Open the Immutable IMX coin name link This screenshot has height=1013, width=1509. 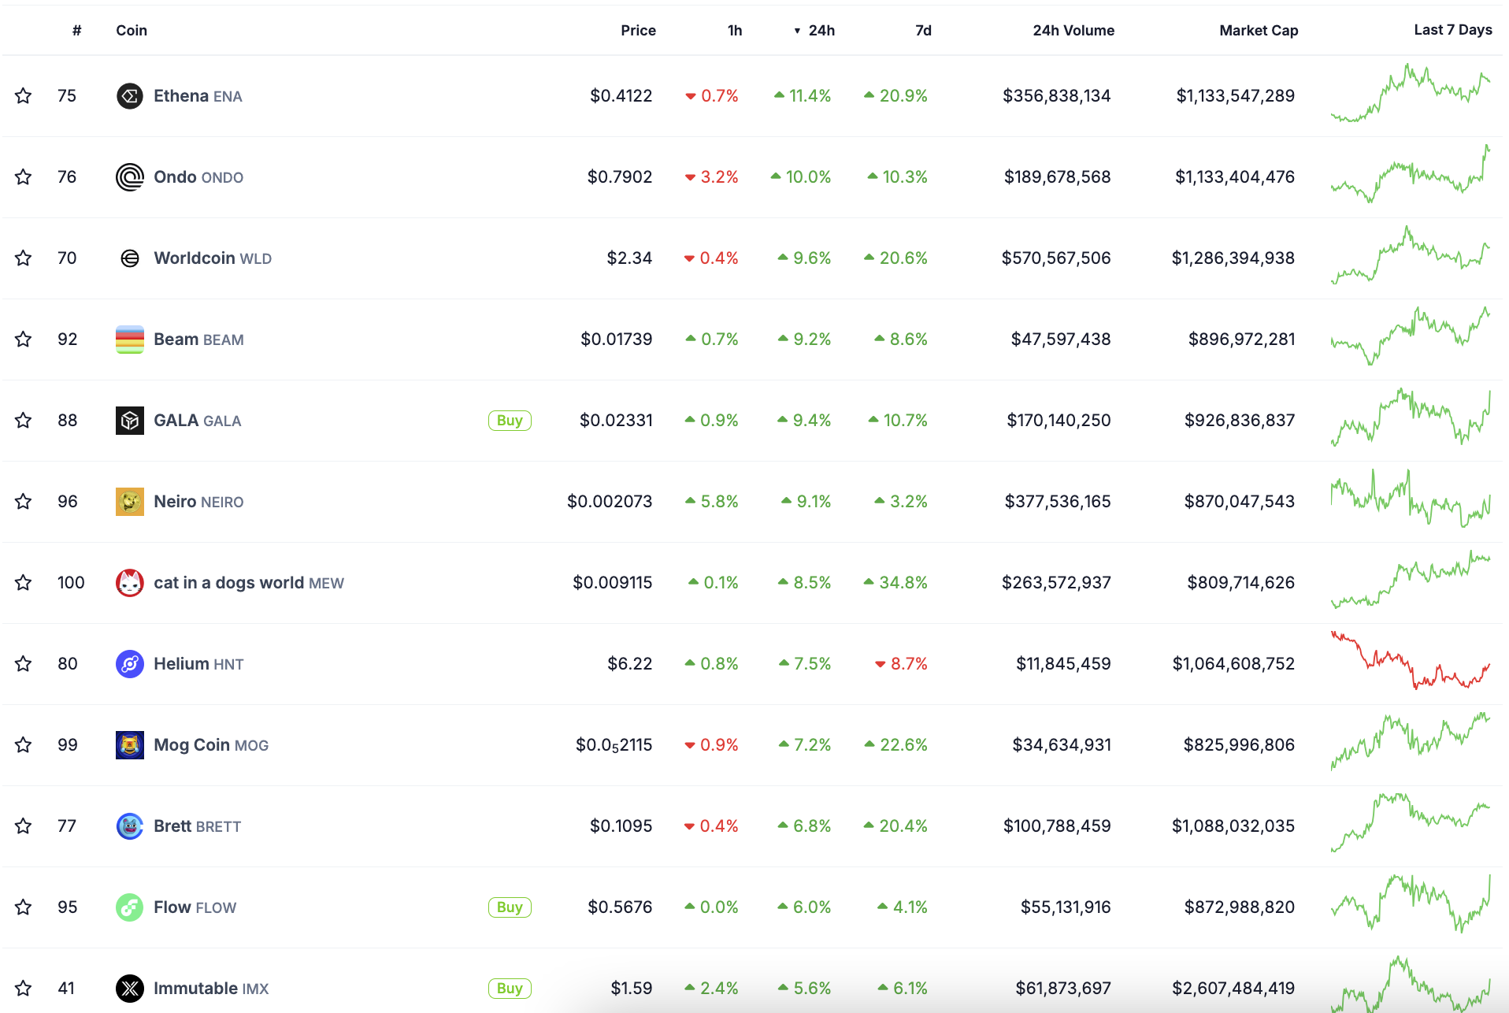[211, 989]
